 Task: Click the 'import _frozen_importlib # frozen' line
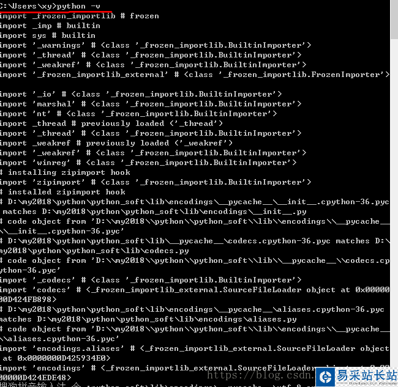click(79, 16)
